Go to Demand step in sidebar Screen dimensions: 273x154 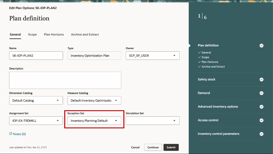click(x=204, y=93)
